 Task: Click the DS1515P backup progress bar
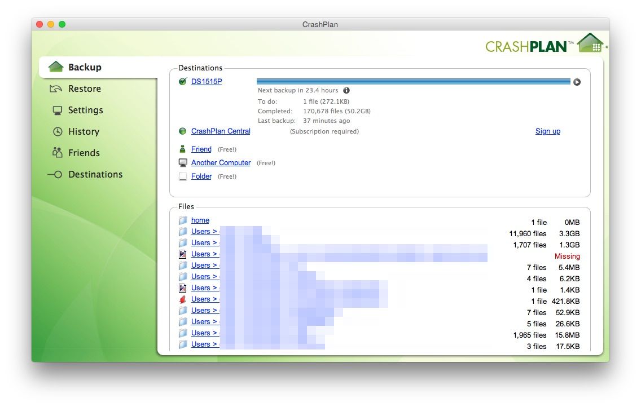(x=413, y=82)
